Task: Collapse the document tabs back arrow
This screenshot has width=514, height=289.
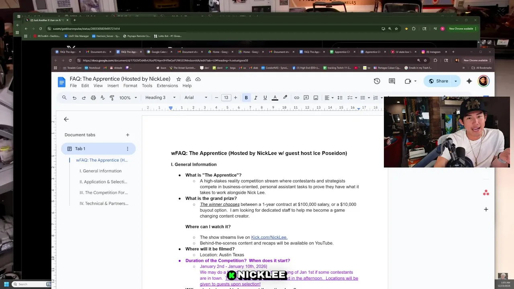Action: [x=66, y=119]
